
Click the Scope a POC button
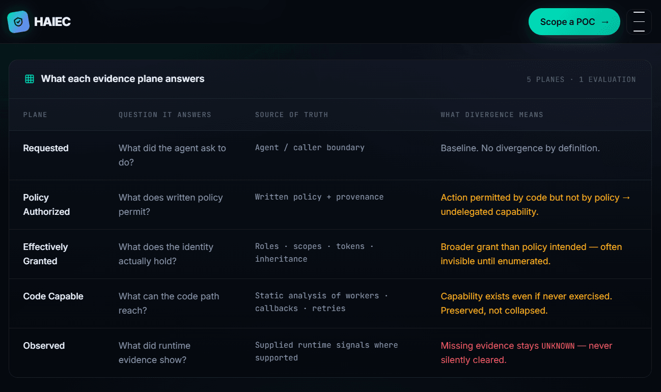[x=574, y=22]
